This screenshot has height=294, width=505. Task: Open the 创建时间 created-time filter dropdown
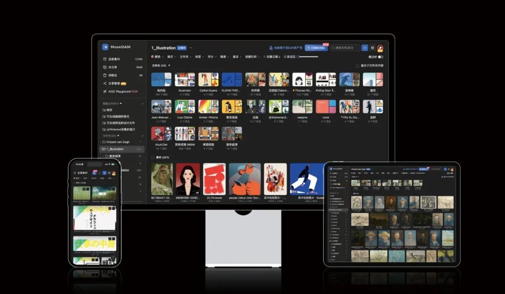point(252,57)
